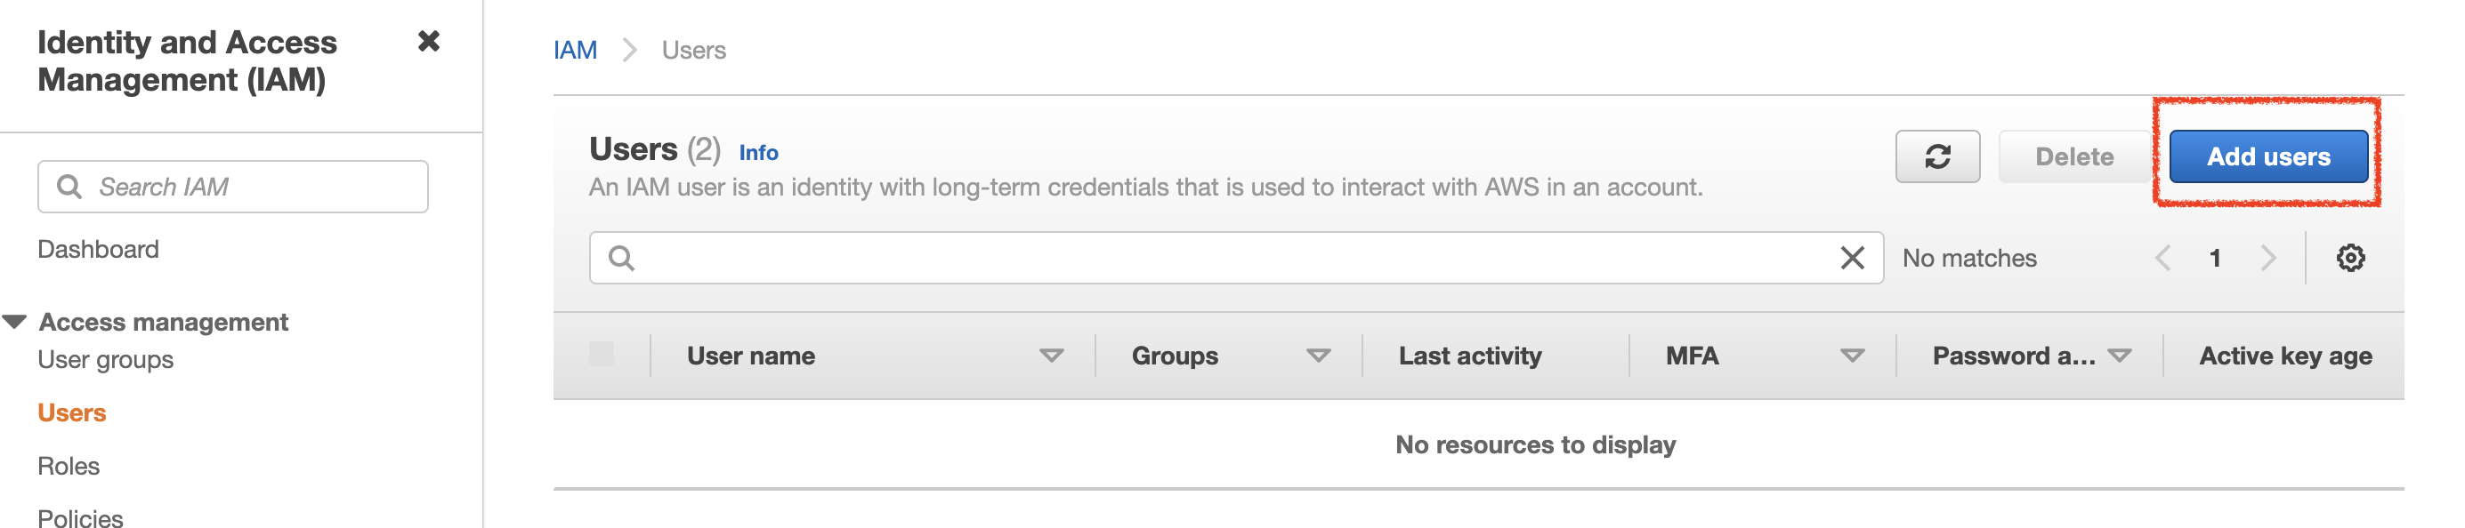Click the refresh users icon button
This screenshot has height=528, width=2465.
pos(1936,156)
